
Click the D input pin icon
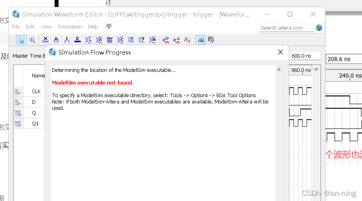click(x=17, y=102)
